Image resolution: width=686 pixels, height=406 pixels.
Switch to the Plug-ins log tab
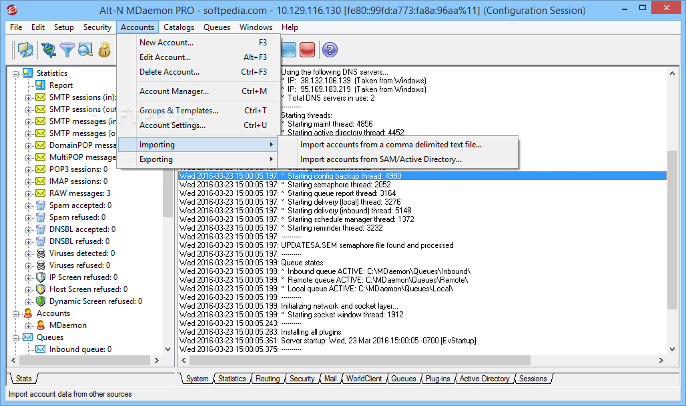click(x=438, y=379)
